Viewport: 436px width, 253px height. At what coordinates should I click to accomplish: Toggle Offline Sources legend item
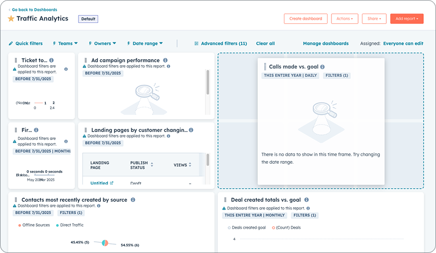coord(34,225)
